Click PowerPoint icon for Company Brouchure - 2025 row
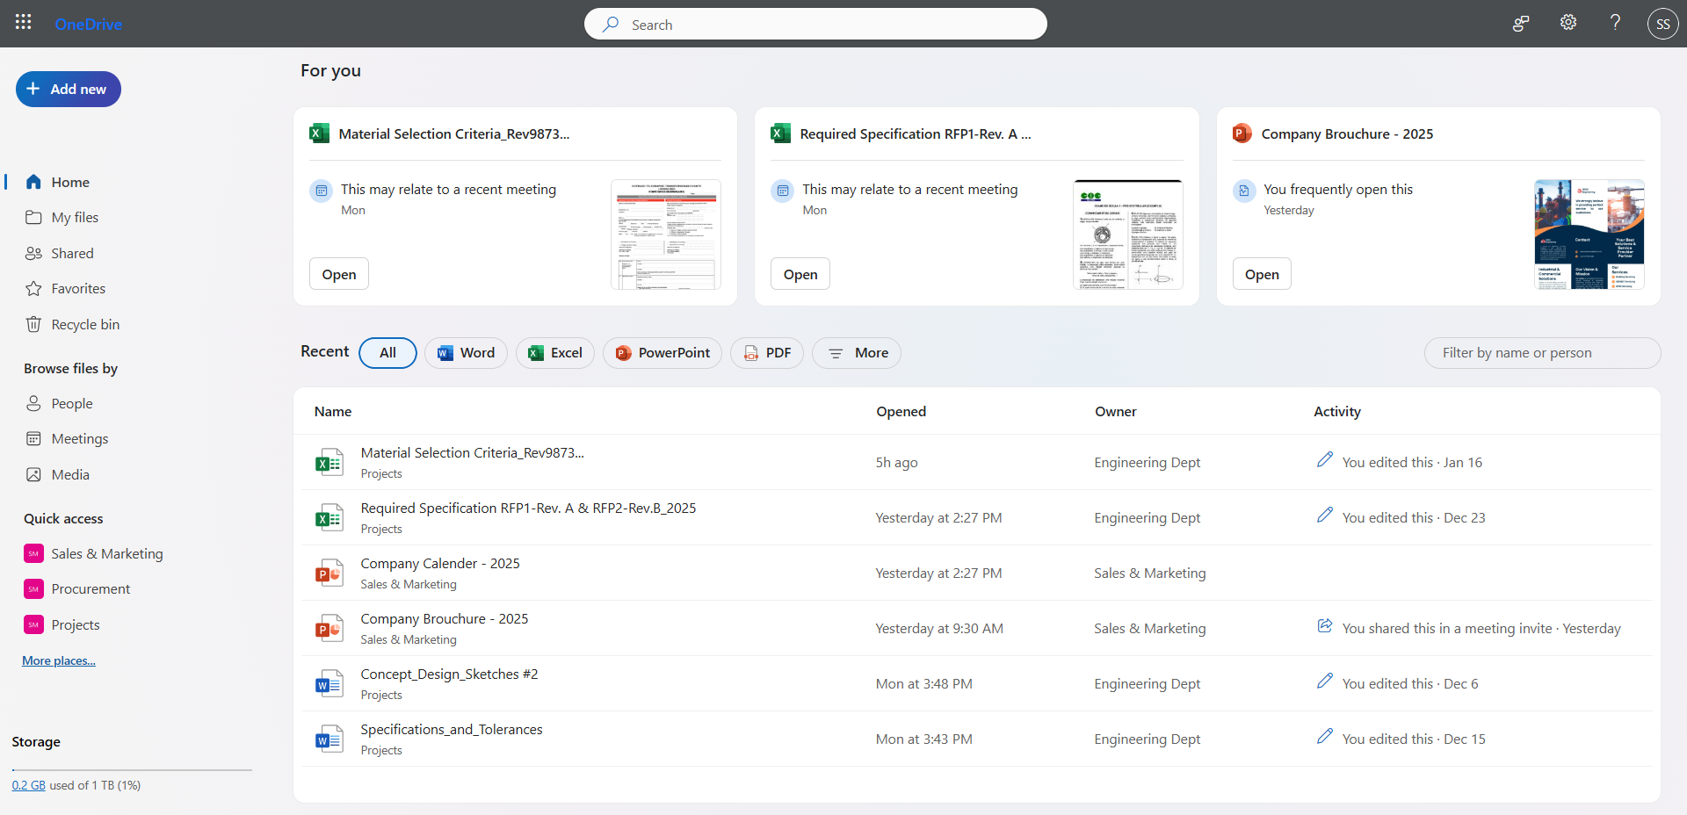 coord(329,628)
